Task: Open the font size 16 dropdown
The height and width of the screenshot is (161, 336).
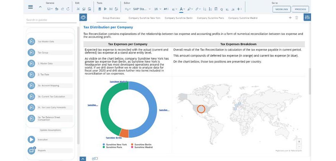Action: 158,9
